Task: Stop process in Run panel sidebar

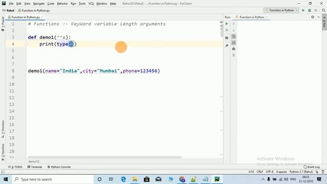Action: click(227, 30)
